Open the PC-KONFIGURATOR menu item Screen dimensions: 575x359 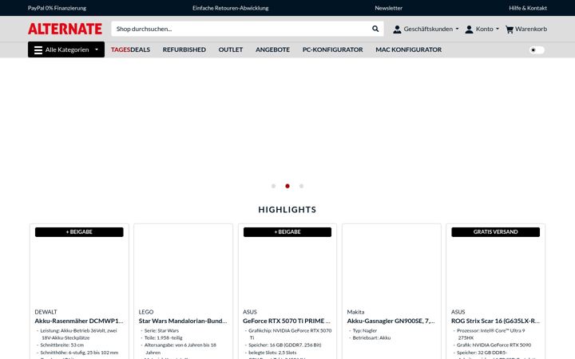pos(332,49)
